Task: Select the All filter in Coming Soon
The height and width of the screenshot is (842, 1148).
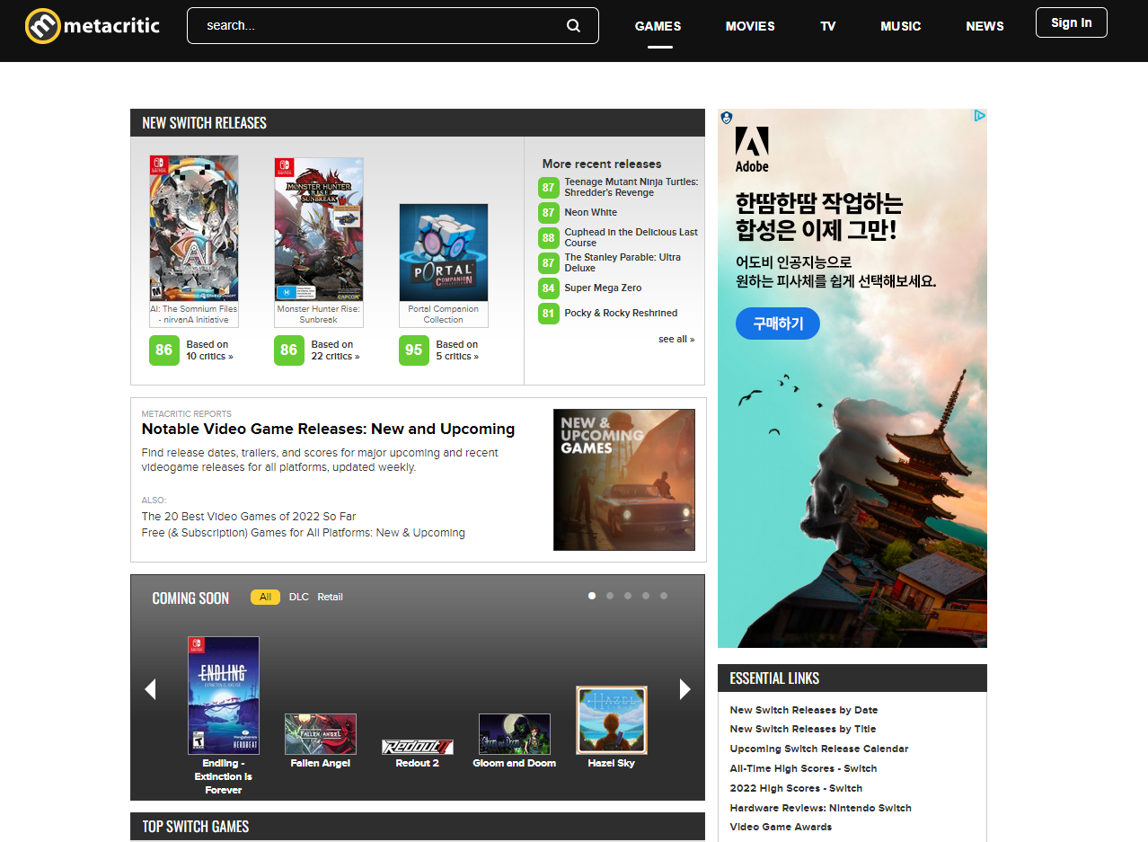Action: 265,598
